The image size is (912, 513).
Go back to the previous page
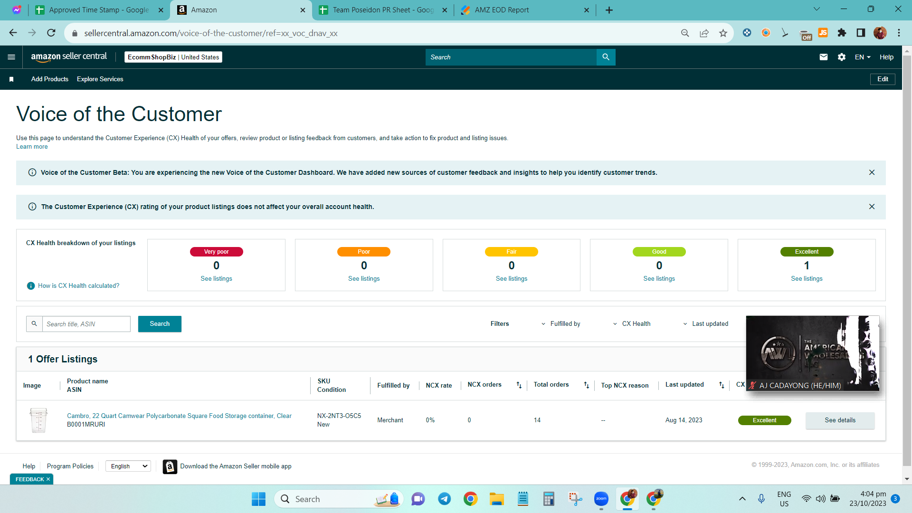point(13,33)
